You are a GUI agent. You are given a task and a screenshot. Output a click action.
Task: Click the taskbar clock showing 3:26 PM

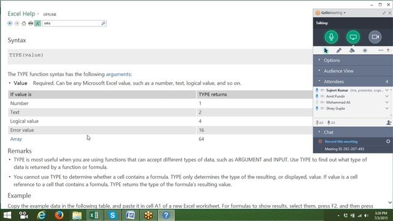381,215
